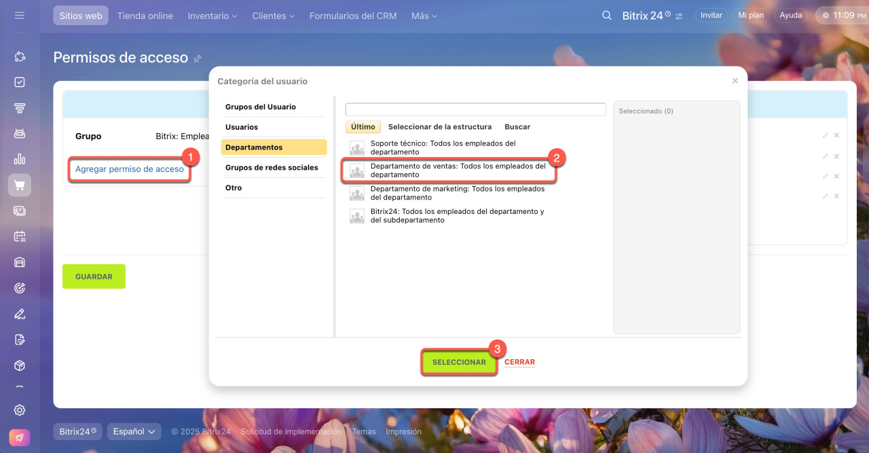Viewport: 869px width, 453px height.
Task: Choose Soporte técnico department entry
Action: click(x=443, y=147)
